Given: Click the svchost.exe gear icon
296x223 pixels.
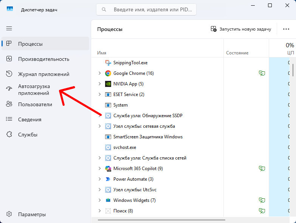Looking at the screenshot, I should tap(108, 147).
